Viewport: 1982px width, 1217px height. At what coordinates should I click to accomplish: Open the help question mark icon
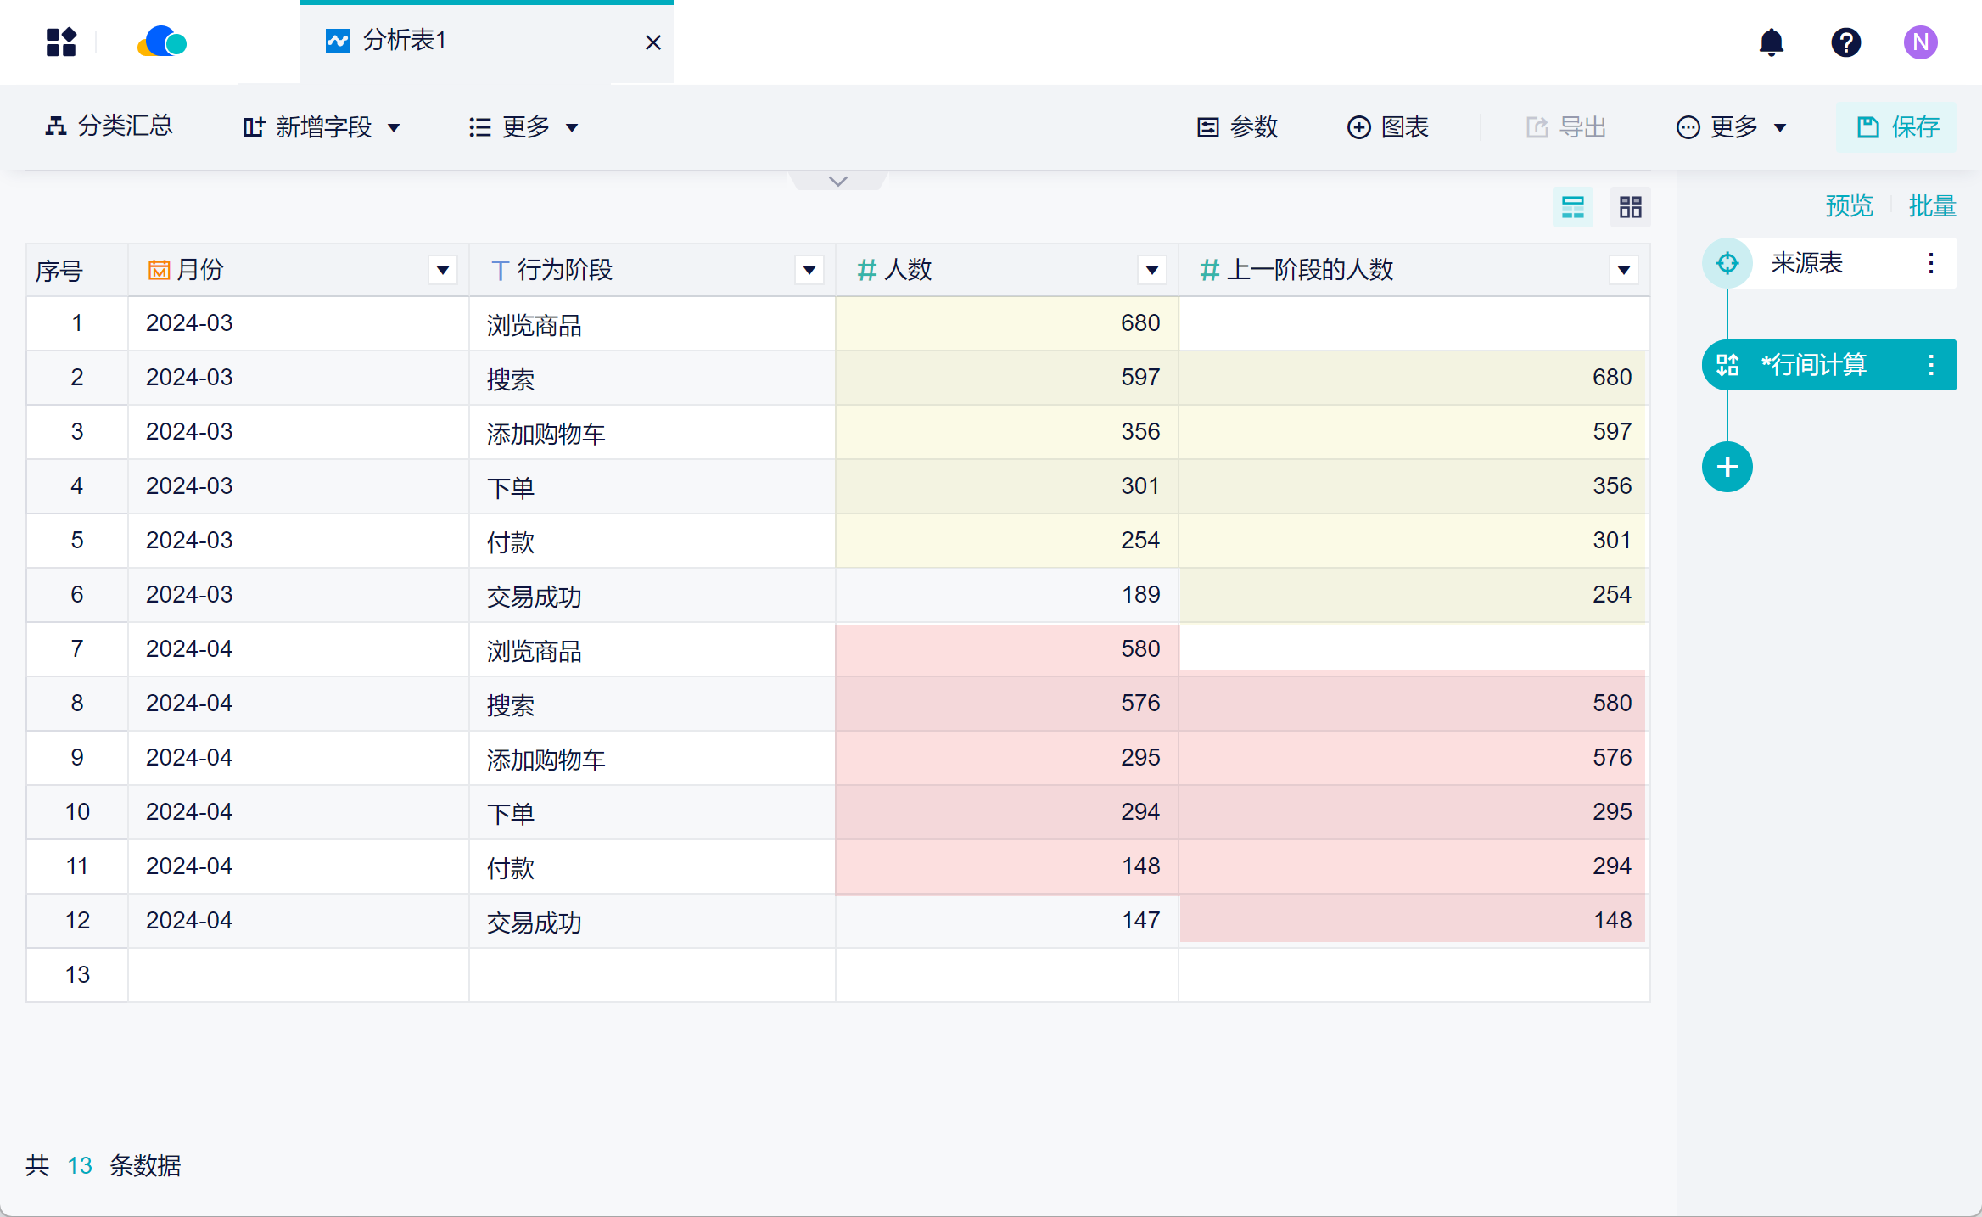click(1845, 42)
